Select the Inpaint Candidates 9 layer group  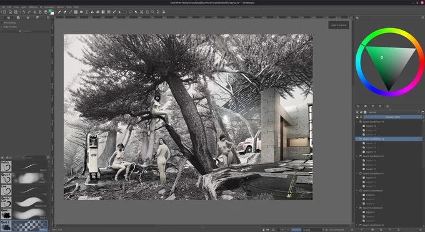click(389, 208)
